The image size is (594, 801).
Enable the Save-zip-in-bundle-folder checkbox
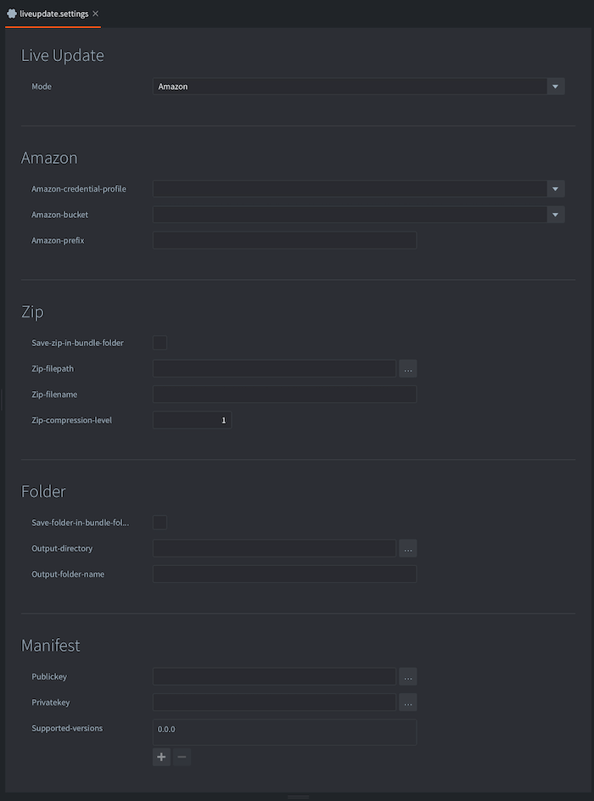(160, 343)
